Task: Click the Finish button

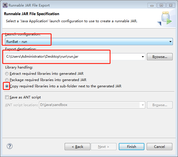Action: pos(132,147)
